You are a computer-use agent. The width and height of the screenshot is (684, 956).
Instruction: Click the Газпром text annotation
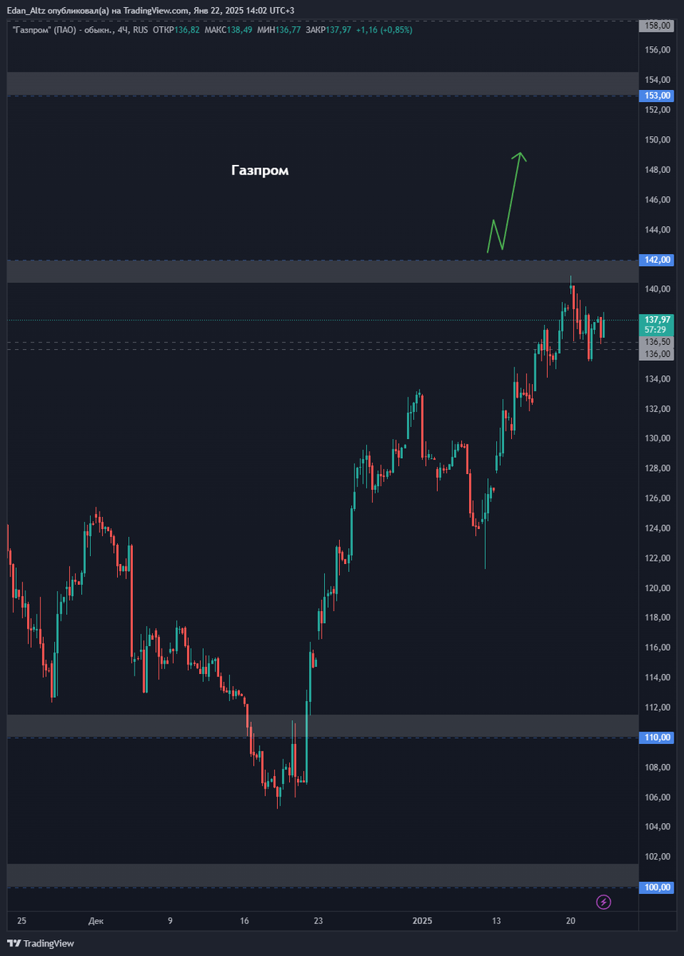click(260, 170)
